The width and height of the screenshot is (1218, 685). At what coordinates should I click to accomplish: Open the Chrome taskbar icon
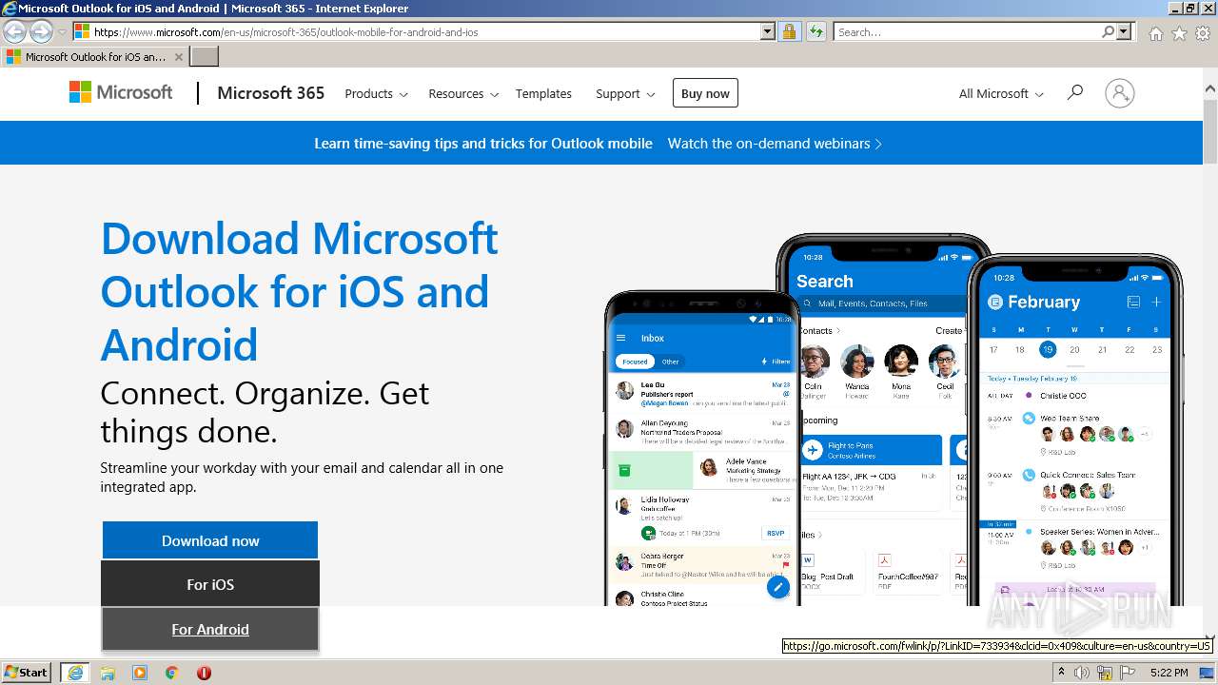tap(172, 673)
